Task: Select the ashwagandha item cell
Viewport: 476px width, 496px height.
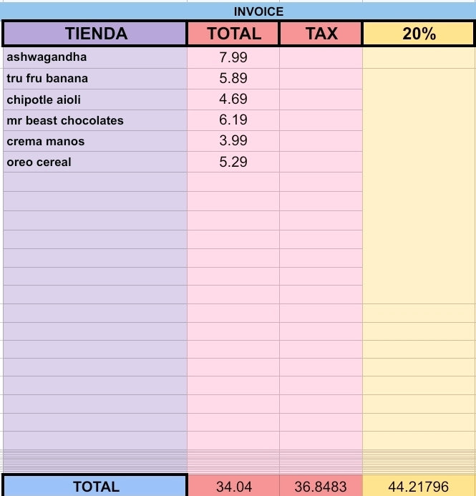Action: [95, 57]
